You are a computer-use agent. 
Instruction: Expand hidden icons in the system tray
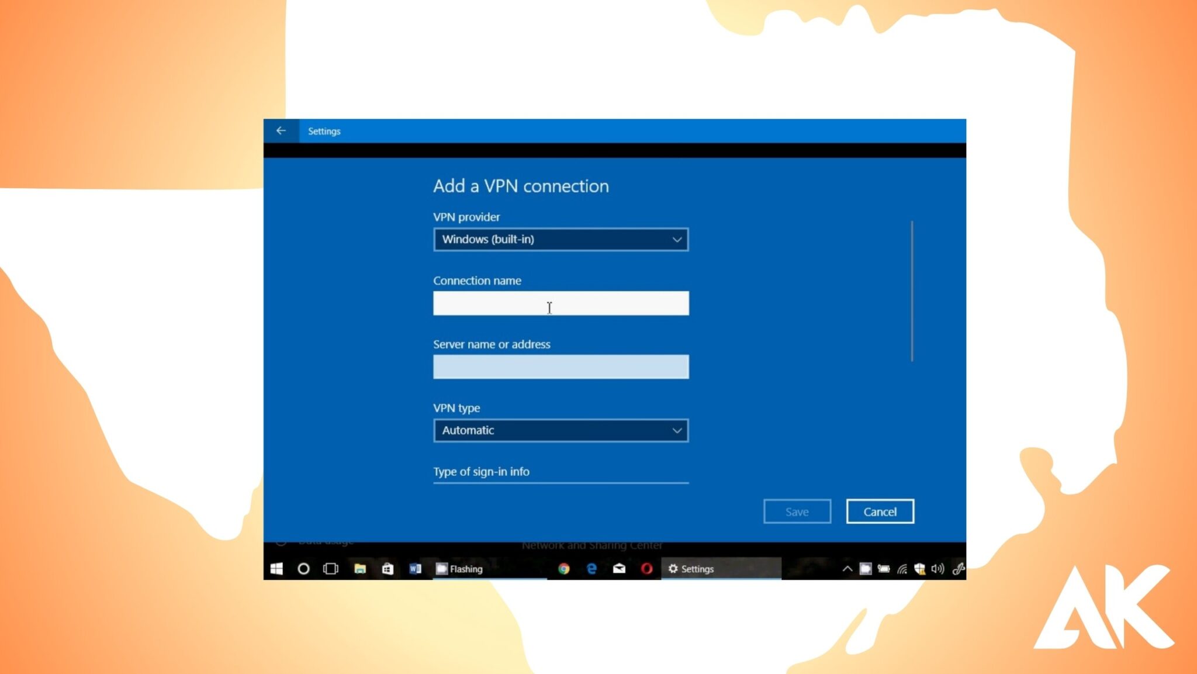click(x=846, y=568)
